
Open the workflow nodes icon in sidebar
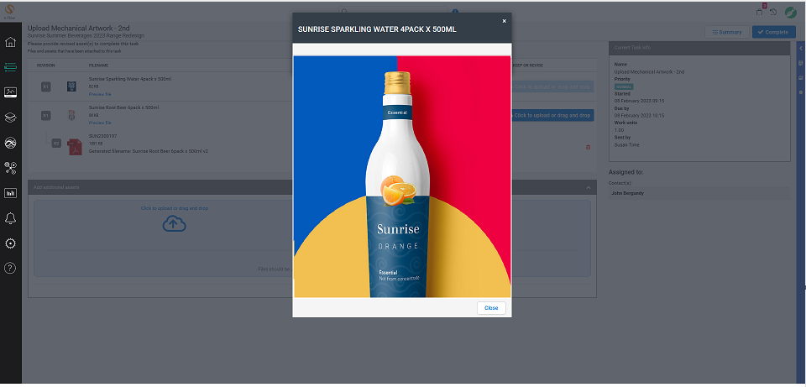tap(10, 168)
